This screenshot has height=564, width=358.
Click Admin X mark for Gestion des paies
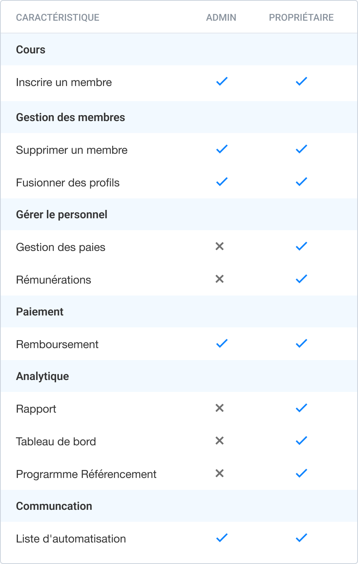(220, 247)
